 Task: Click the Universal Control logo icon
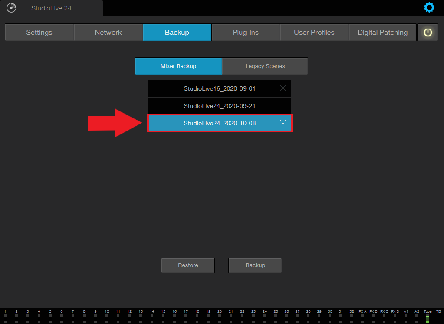[x=11, y=8]
